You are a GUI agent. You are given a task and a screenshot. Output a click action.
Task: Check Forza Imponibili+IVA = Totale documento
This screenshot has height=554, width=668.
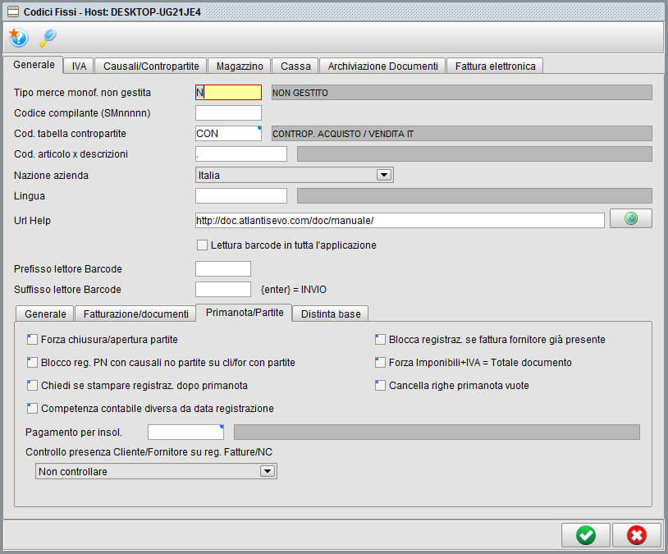(380, 362)
